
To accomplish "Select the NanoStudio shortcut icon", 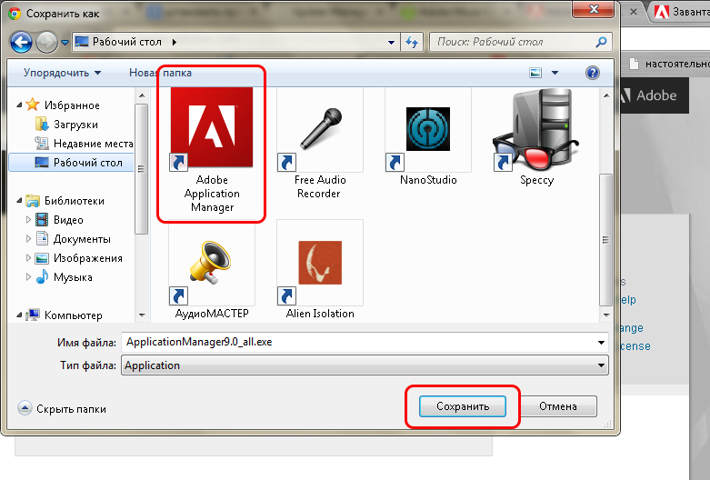I will [428, 129].
